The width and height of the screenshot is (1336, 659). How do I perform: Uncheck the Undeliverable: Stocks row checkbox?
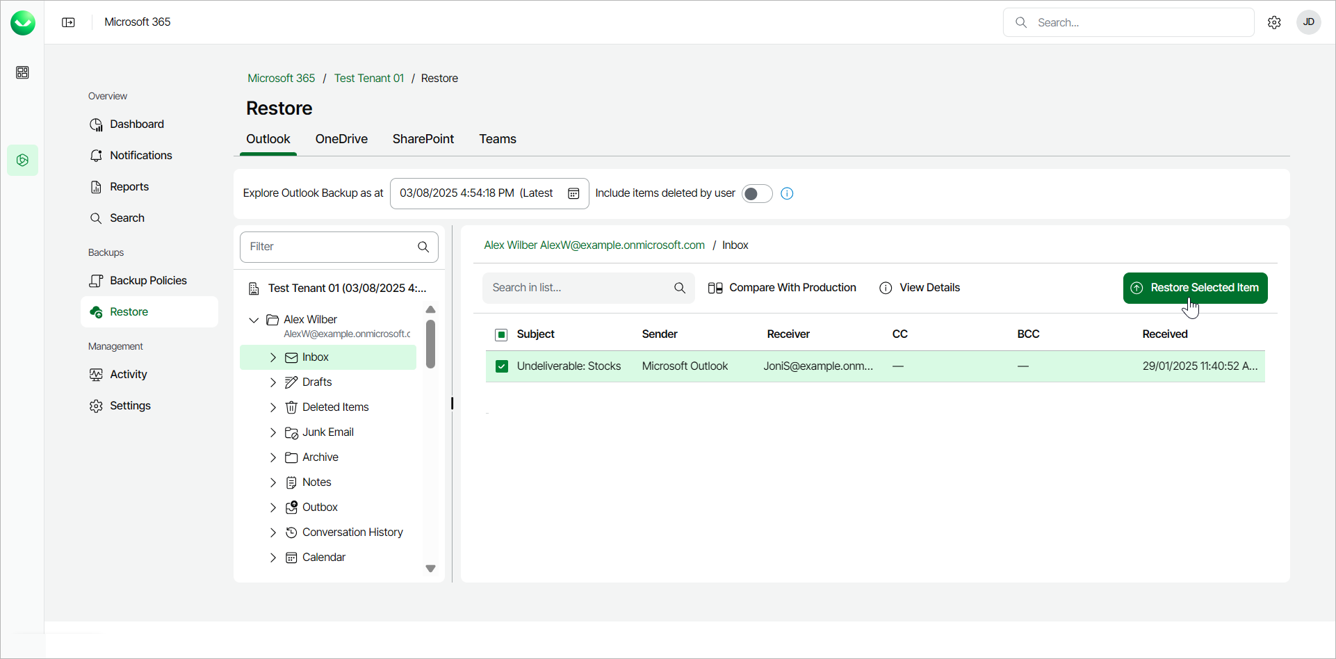pyautogui.click(x=502, y=366)
